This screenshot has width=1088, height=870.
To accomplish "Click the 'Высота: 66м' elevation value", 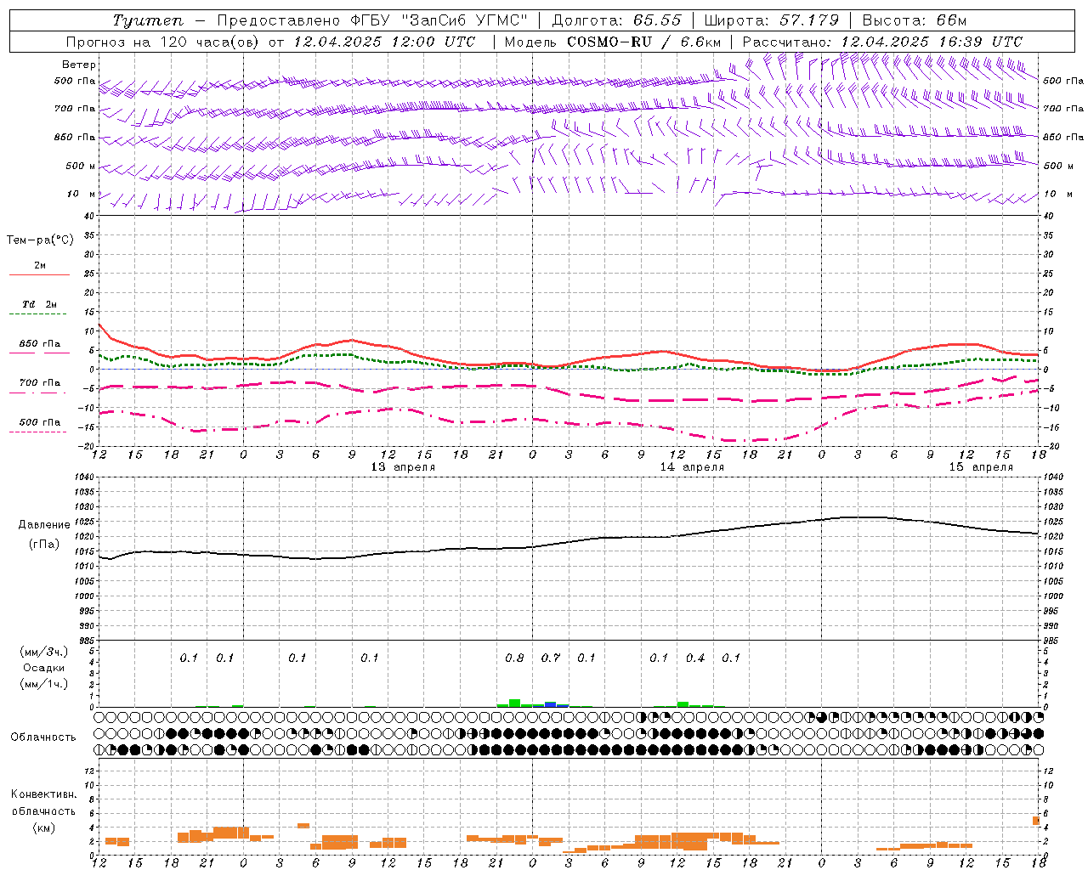I will point(915,20).
